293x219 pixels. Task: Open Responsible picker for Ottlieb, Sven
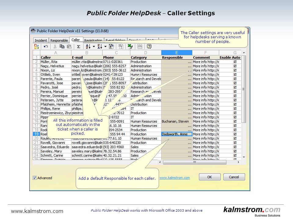click(x=190, y=75)
